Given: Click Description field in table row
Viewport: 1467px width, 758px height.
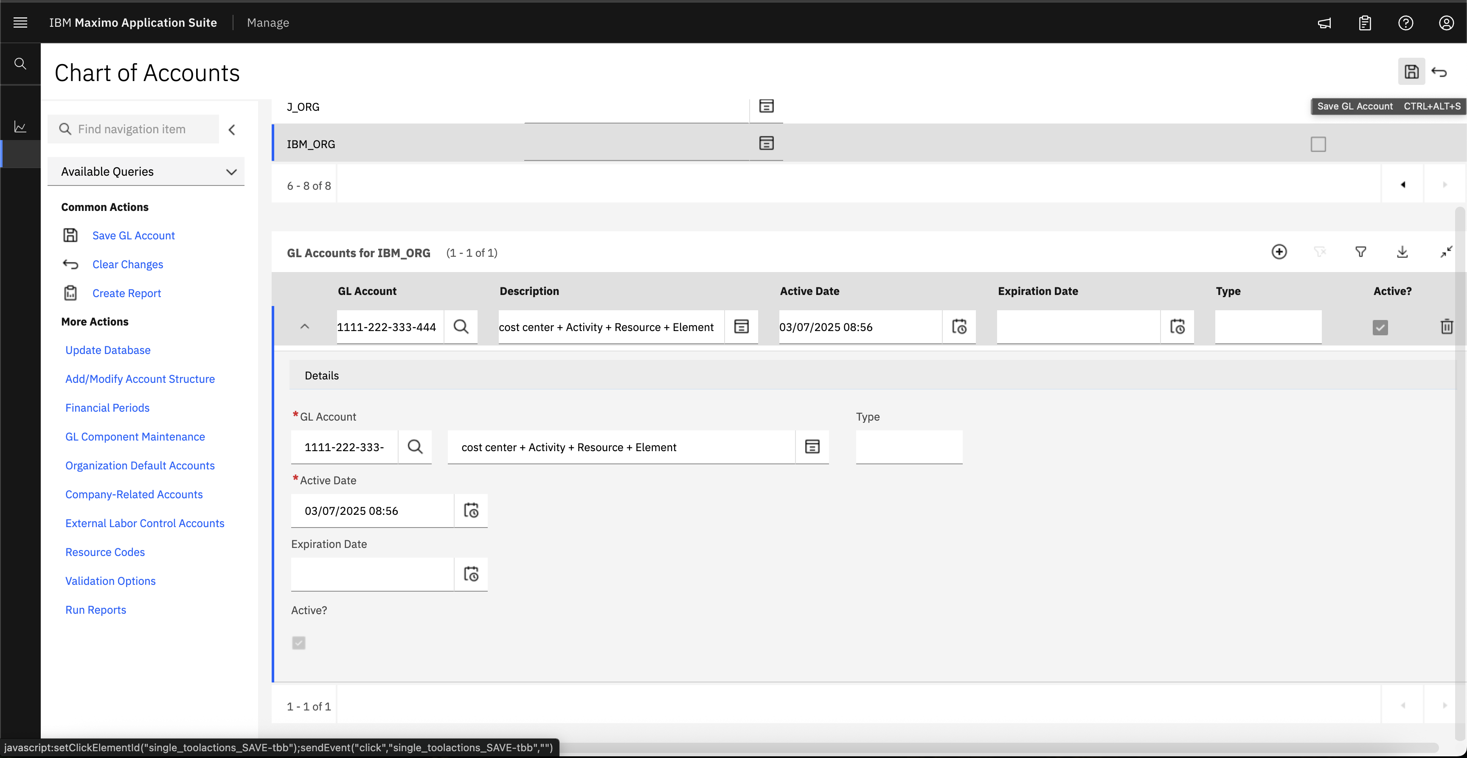Looking at the screenshot, I should point(611,327).
